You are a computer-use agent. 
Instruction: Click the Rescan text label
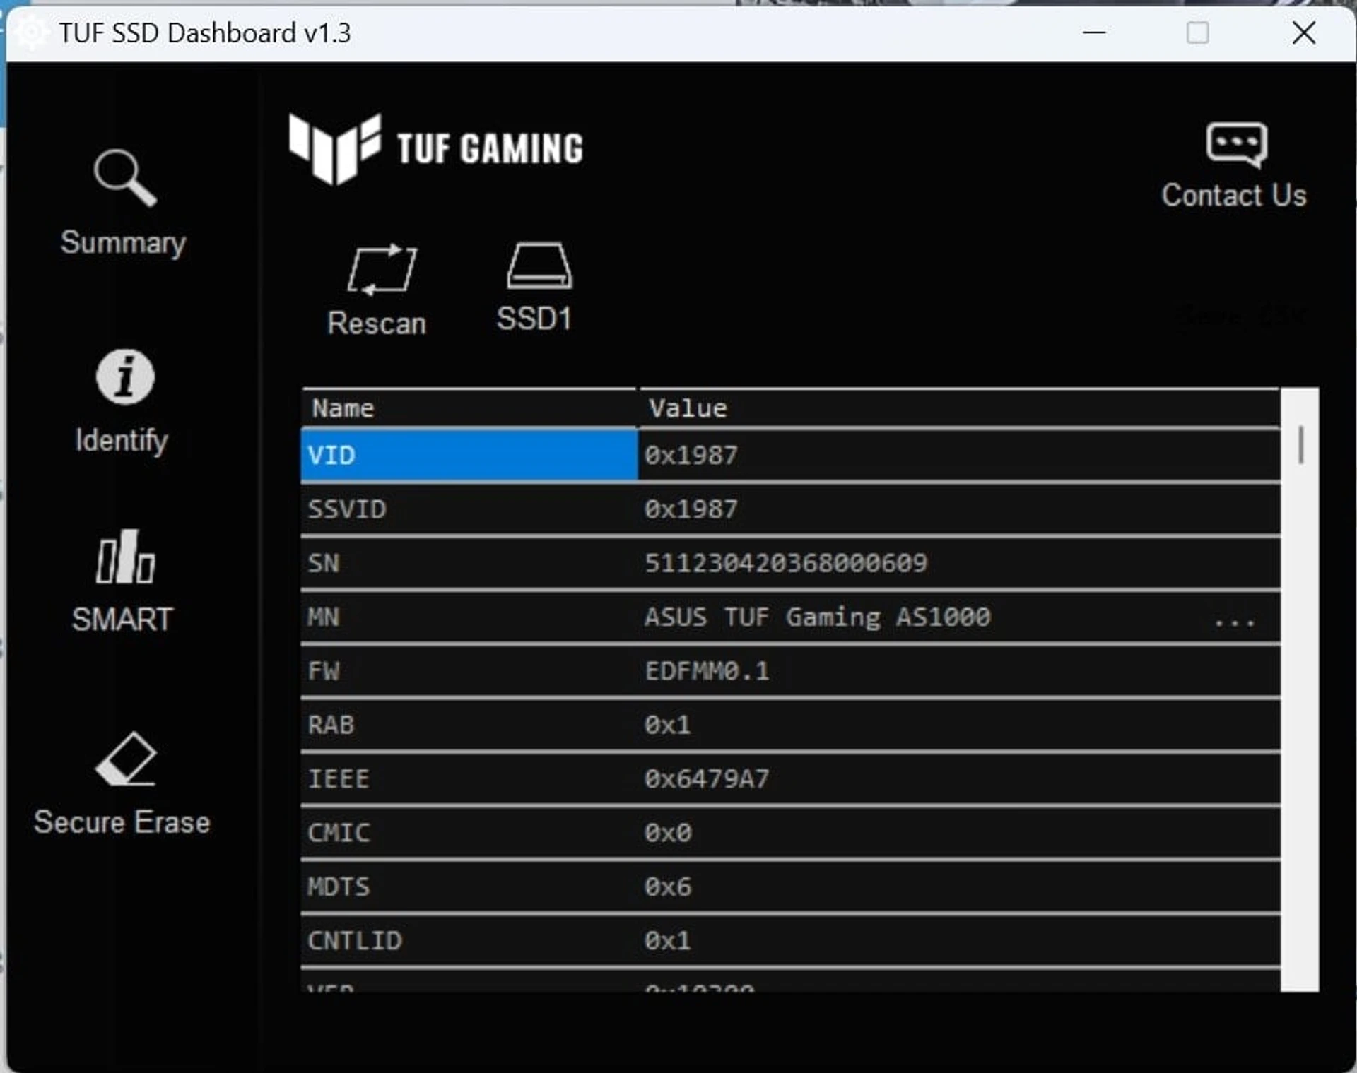377,324
